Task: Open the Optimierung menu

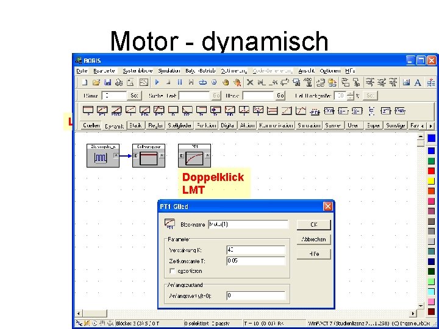Action: click(234, 71)
